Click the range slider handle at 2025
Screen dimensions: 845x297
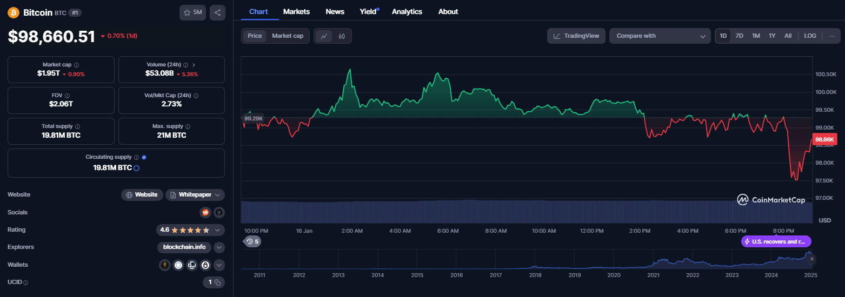point(811,259)
